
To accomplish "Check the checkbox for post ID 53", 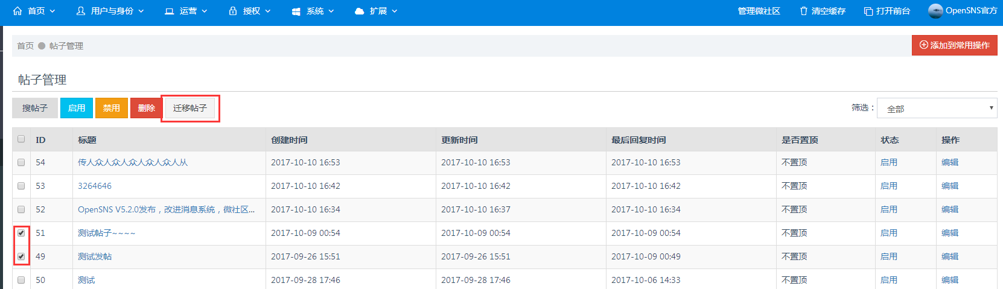I will tap(21, 186).
